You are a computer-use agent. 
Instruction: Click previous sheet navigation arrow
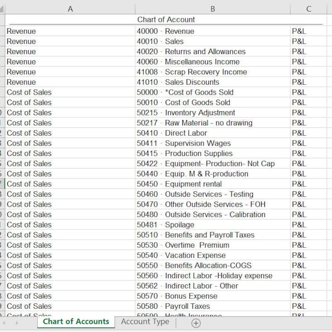(4, 323)
